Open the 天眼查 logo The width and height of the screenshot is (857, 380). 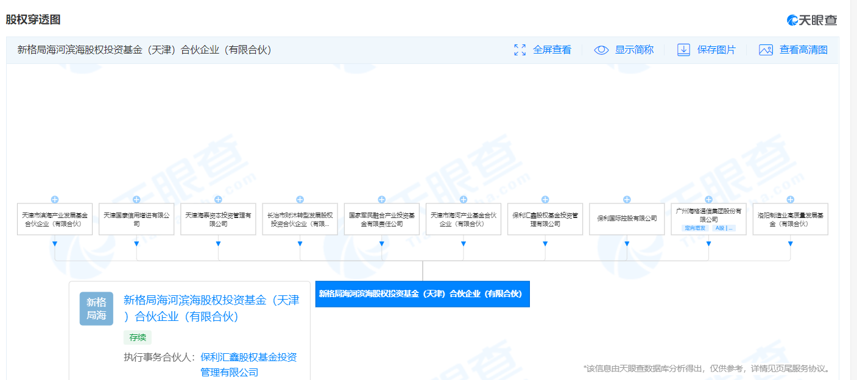[812, 20]
